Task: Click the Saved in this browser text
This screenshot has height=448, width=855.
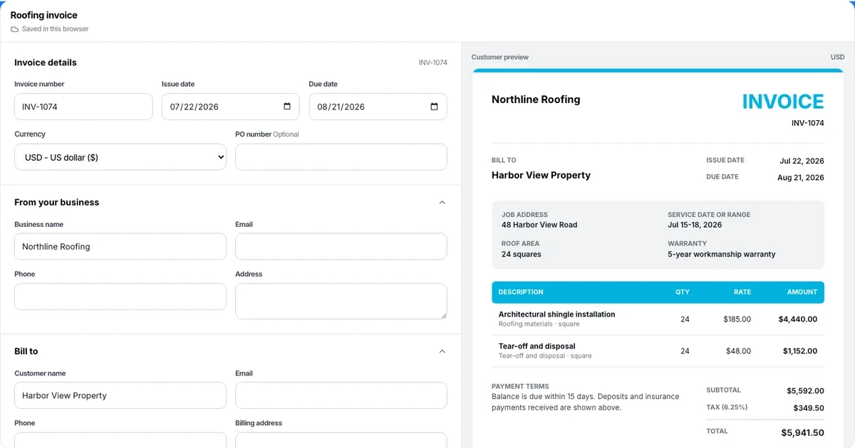Action: (x=56, y=29)
